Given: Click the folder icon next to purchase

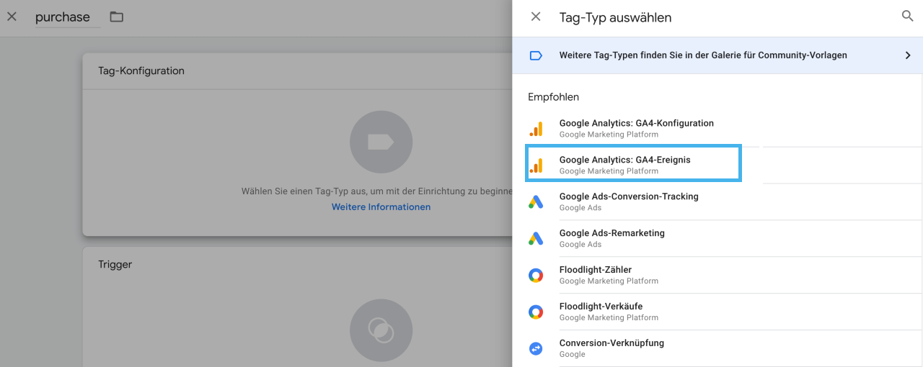Looking at the screenshot, I should 117,17.
